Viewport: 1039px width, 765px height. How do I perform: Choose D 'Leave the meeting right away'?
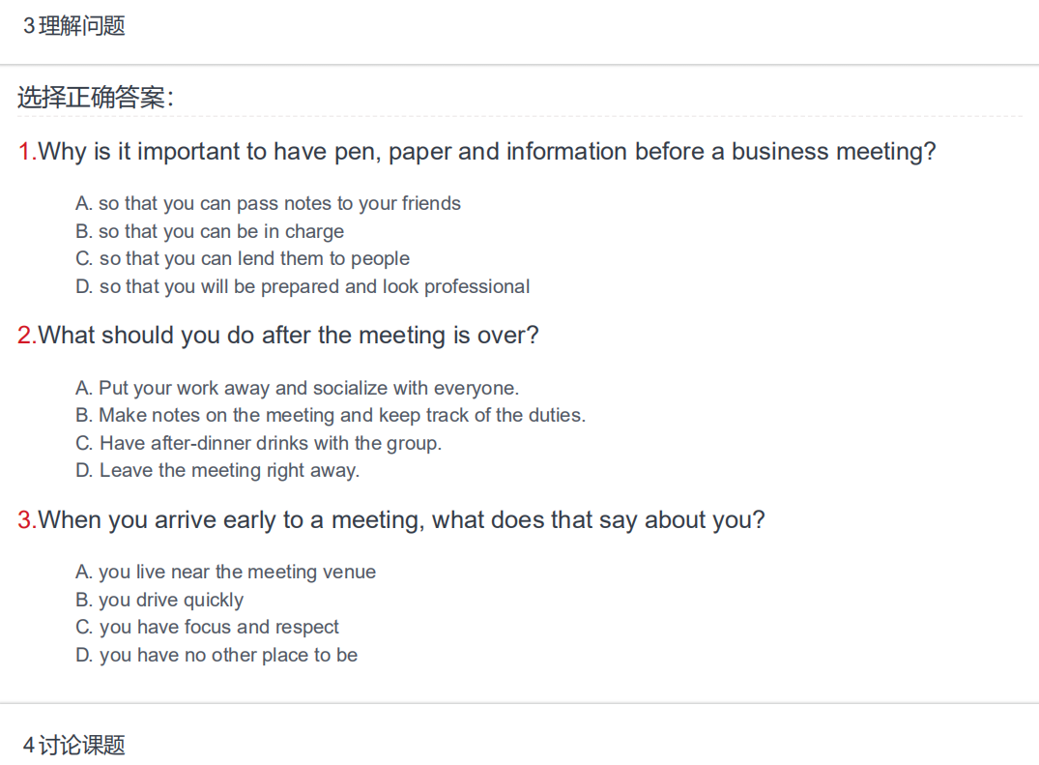[x=217, y=471]
